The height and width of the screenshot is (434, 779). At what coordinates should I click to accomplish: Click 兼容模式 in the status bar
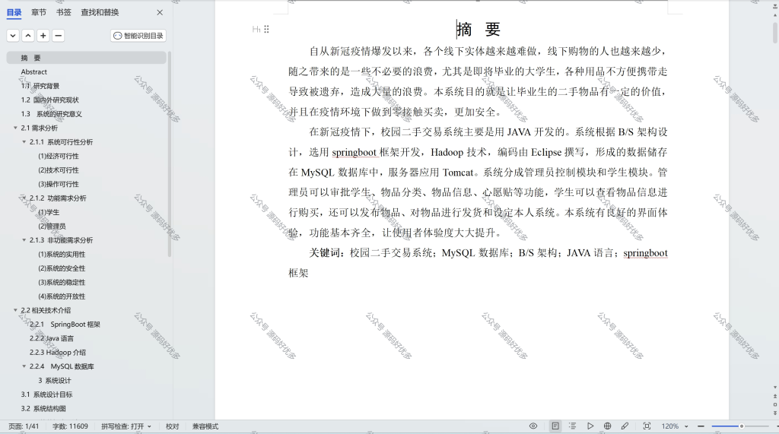coord(205,426)
